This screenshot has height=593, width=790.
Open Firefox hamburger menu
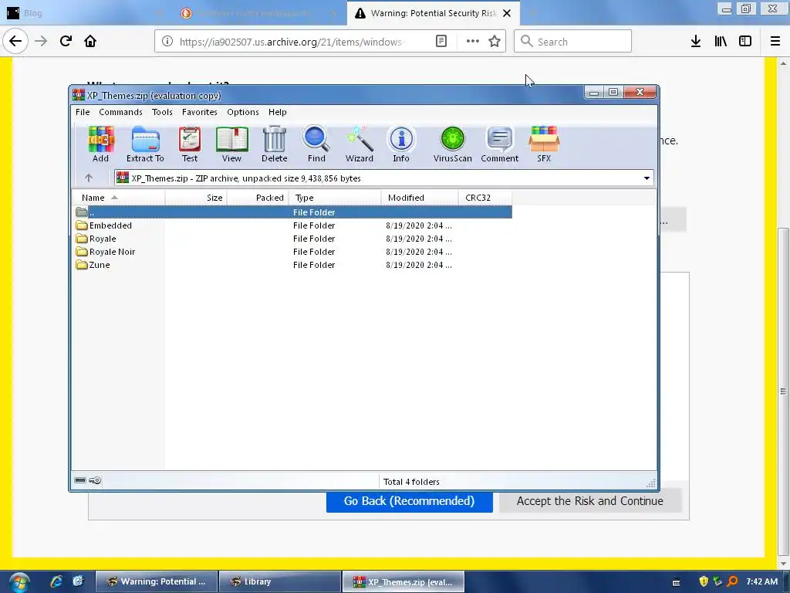point(775,42)
